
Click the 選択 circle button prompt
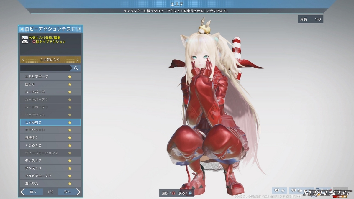(168, 193)
